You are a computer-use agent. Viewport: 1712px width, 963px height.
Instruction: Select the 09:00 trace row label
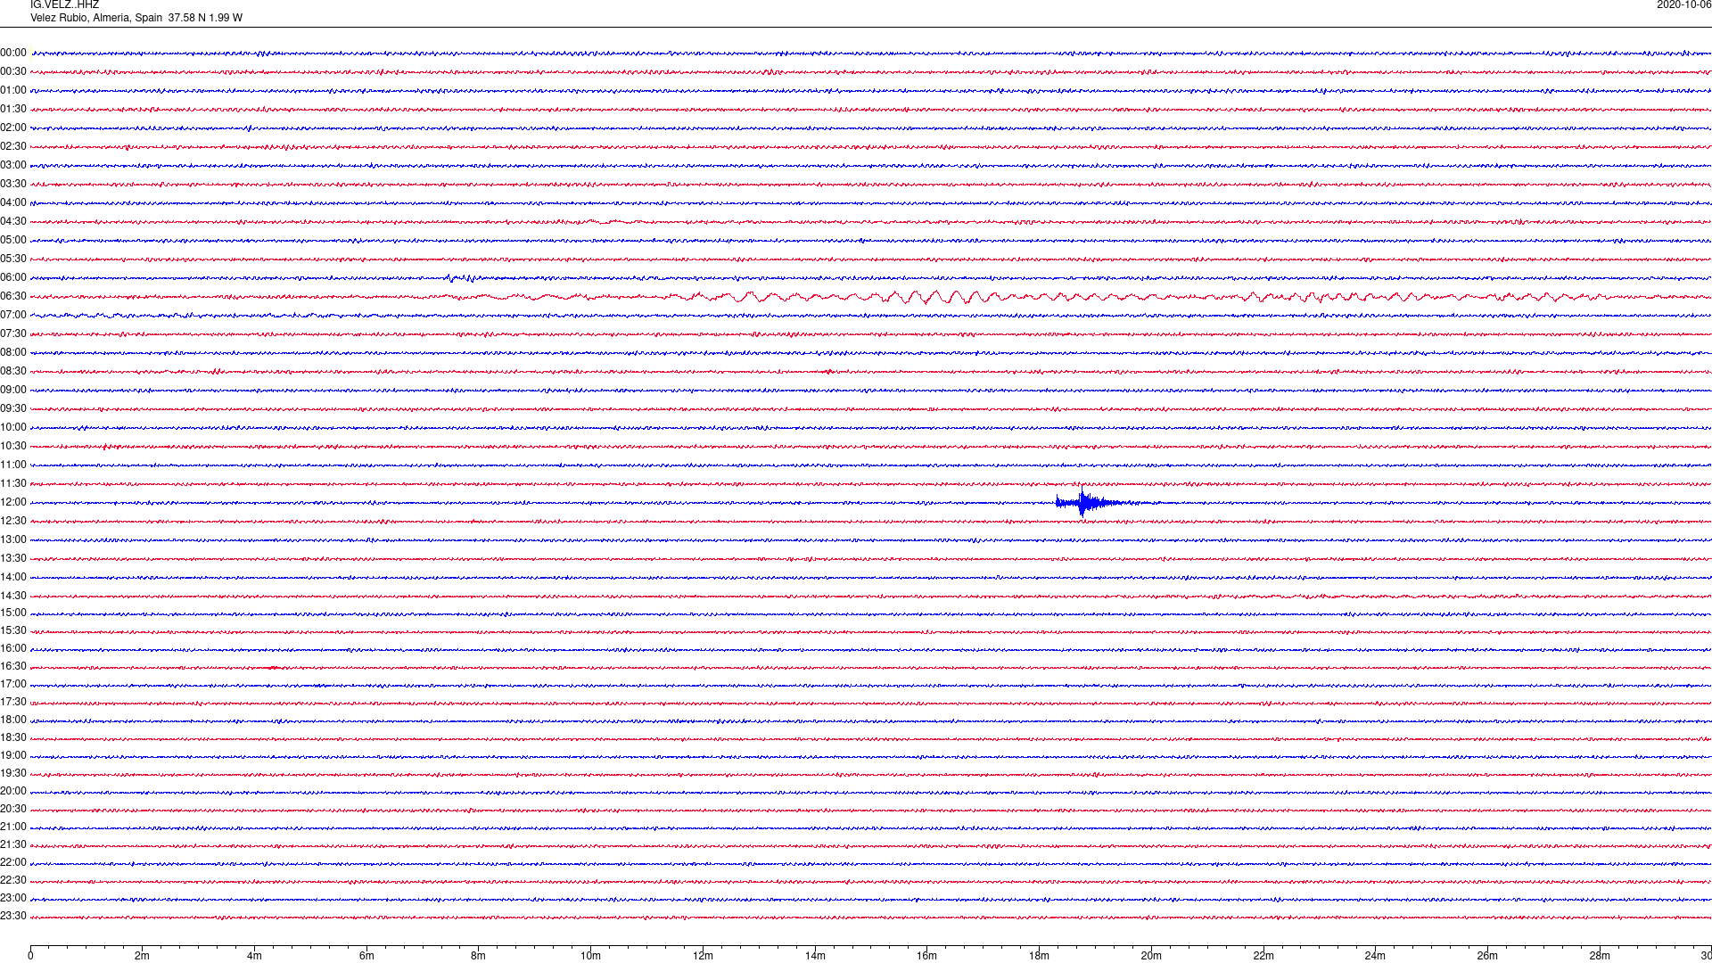pos(13,391)
